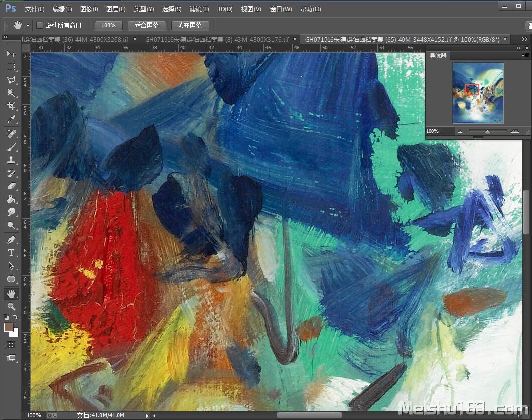Select the (65)-40M-3448X4152.tif document tab
This screenshot has height=420, width=532.
[x=402, y=39]
